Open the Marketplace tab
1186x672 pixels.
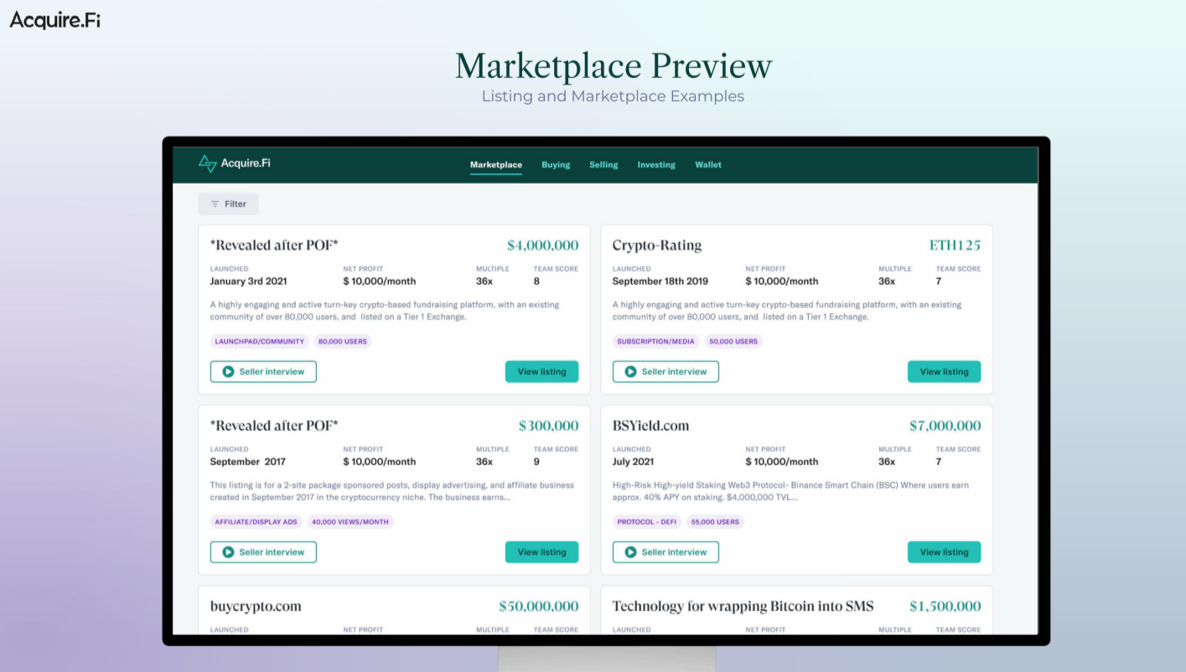click(x=496, y=165)
